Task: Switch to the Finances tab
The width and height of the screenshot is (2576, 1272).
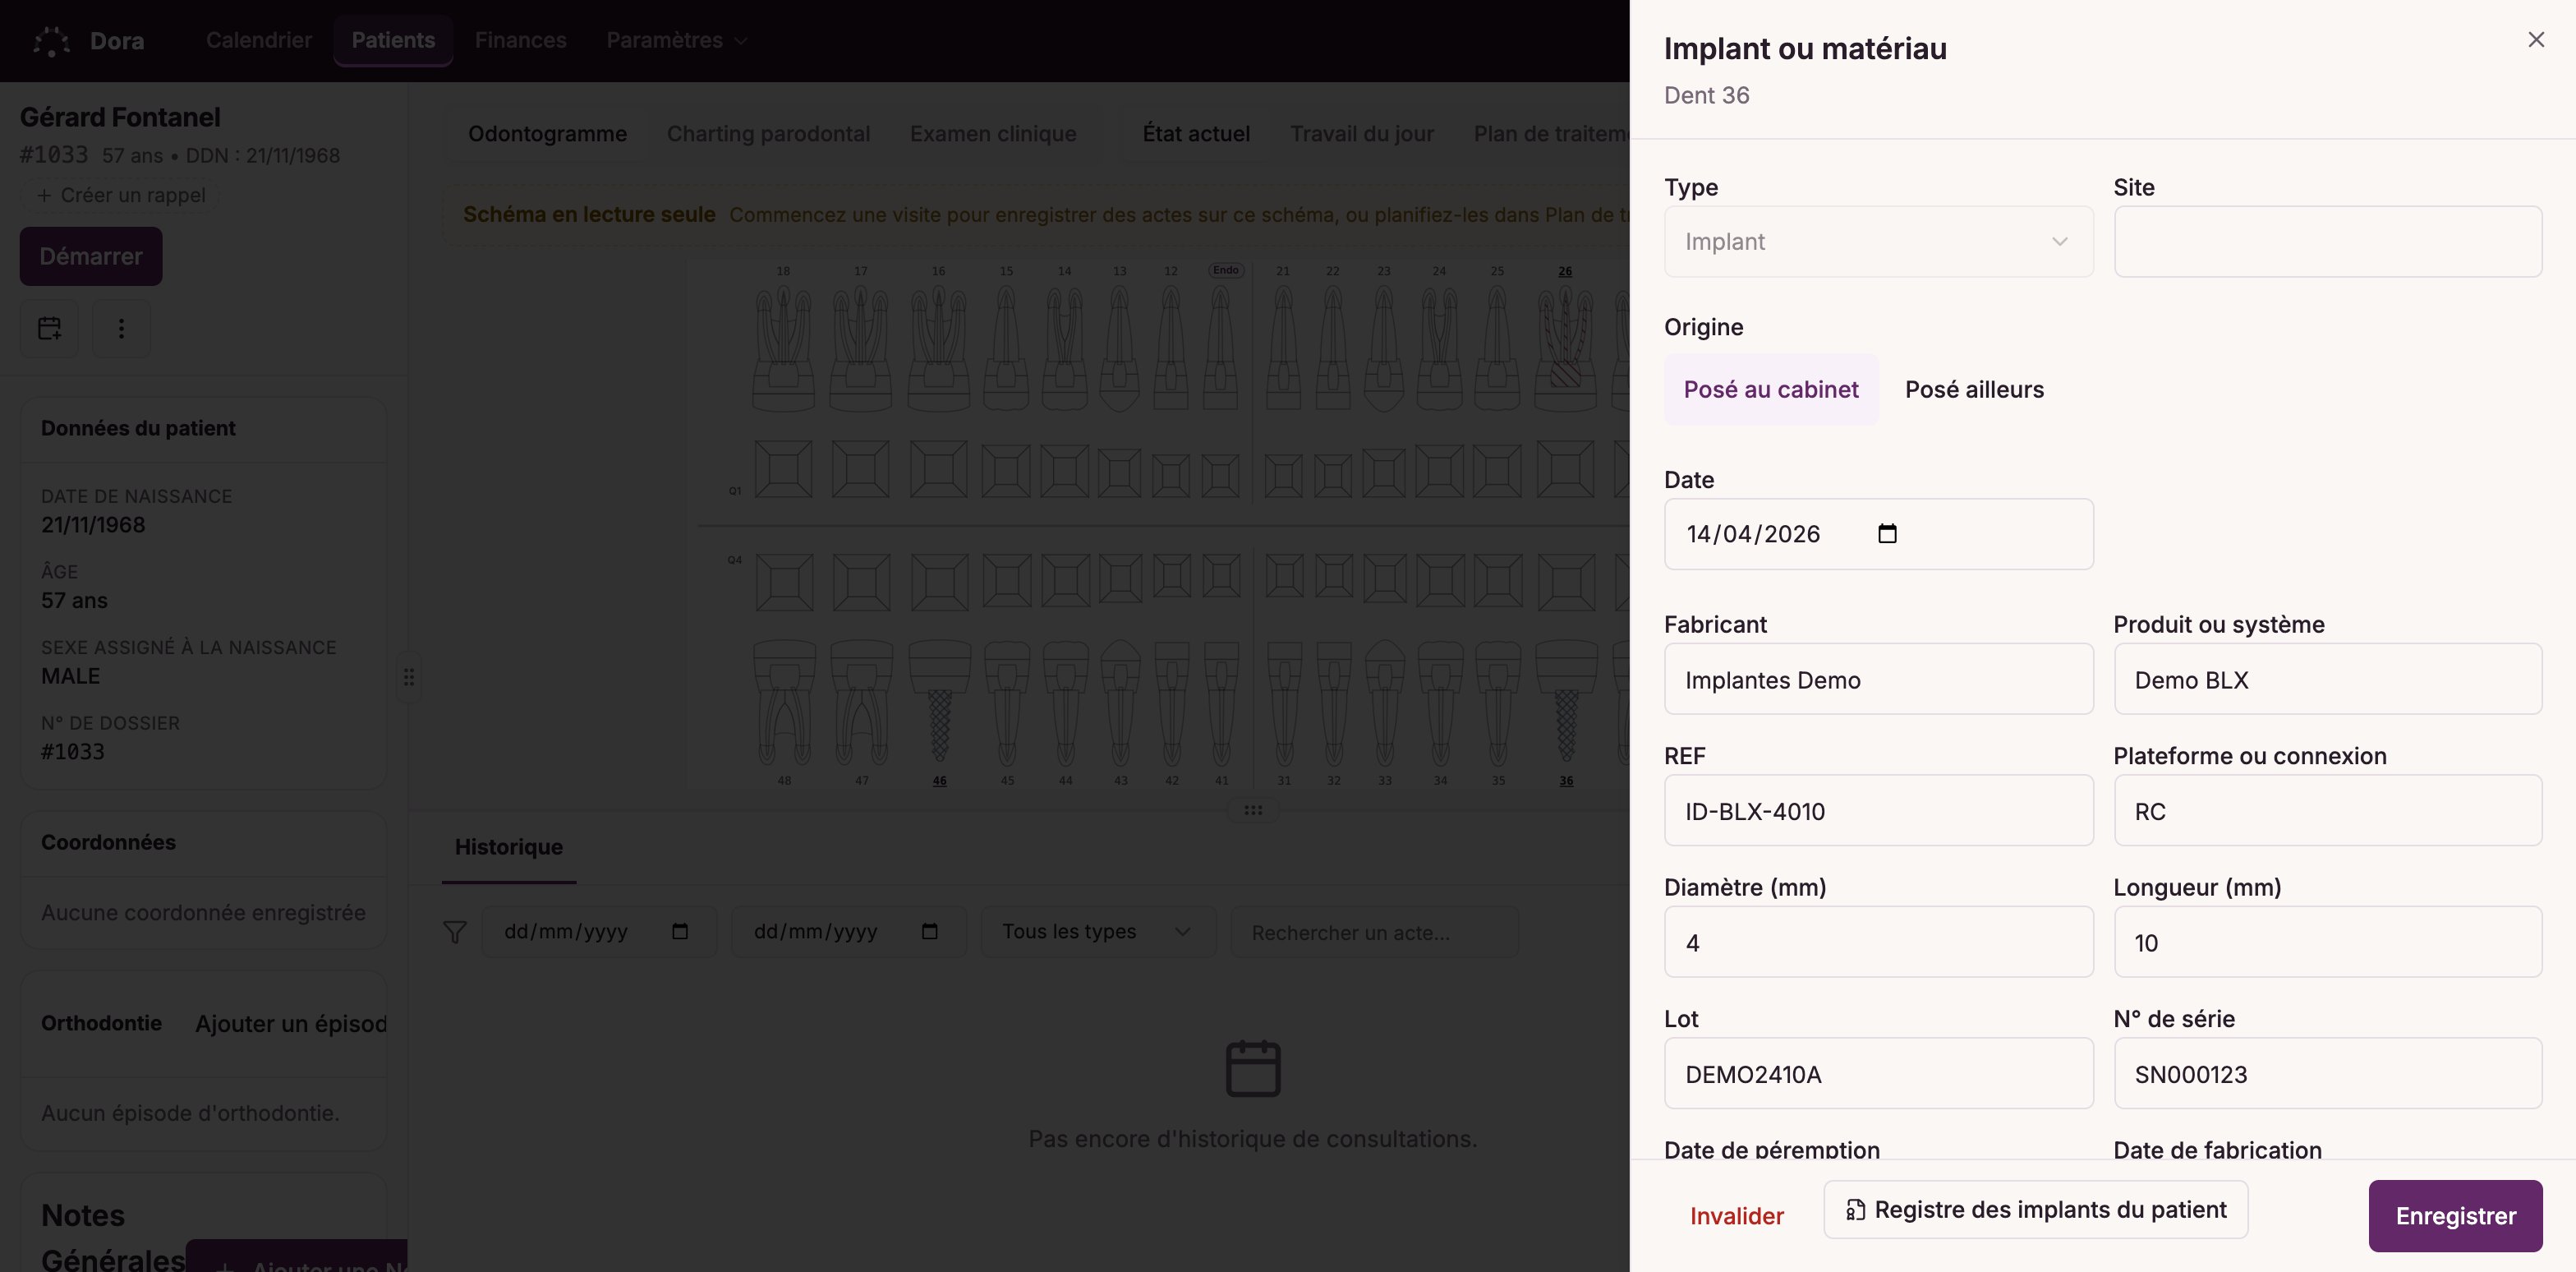Action: point(520,41)
